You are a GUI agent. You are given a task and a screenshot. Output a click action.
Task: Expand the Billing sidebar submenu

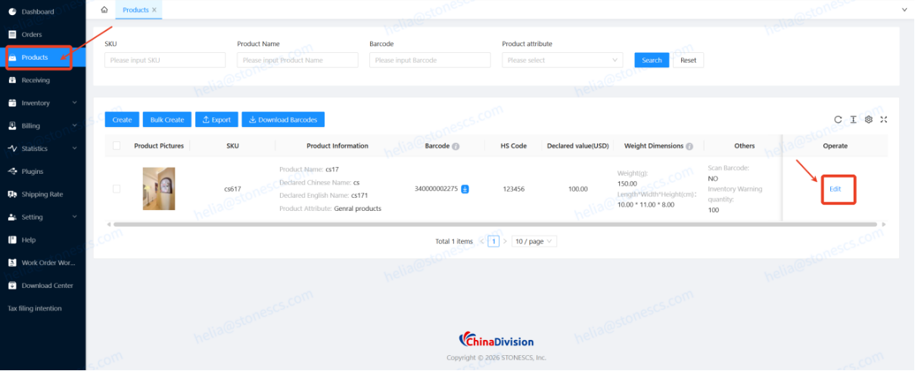pyautogui.click(x=42, y=125)
